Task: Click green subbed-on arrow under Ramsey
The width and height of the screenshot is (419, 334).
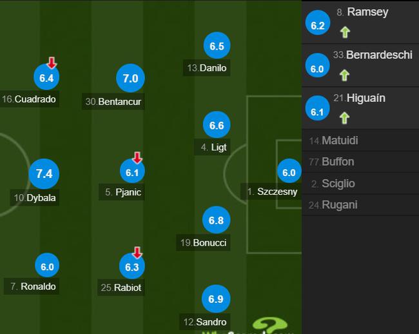Action: coord(345,32)
